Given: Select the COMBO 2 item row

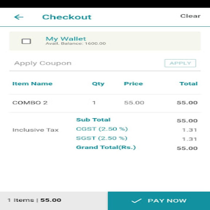Looking at the screenshot, I should click(x=105, y=103).
